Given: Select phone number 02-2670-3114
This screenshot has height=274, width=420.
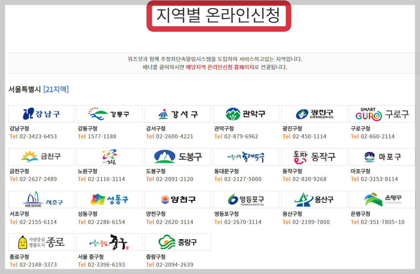Looking at the screenshot, I should (x=243, y=222).
